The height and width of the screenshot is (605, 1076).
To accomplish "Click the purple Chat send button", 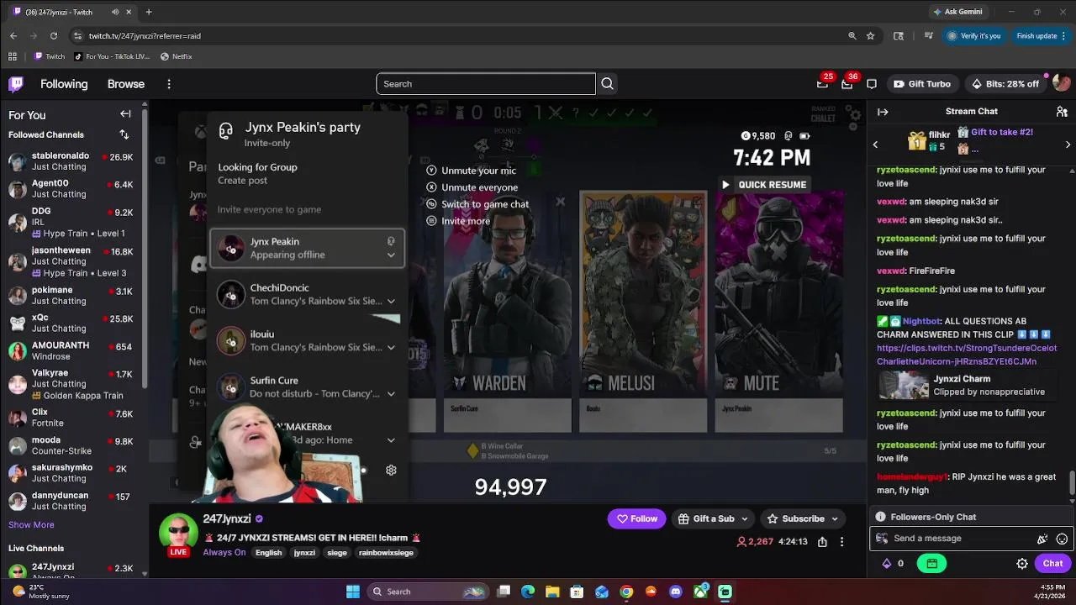I will 1052,564.
